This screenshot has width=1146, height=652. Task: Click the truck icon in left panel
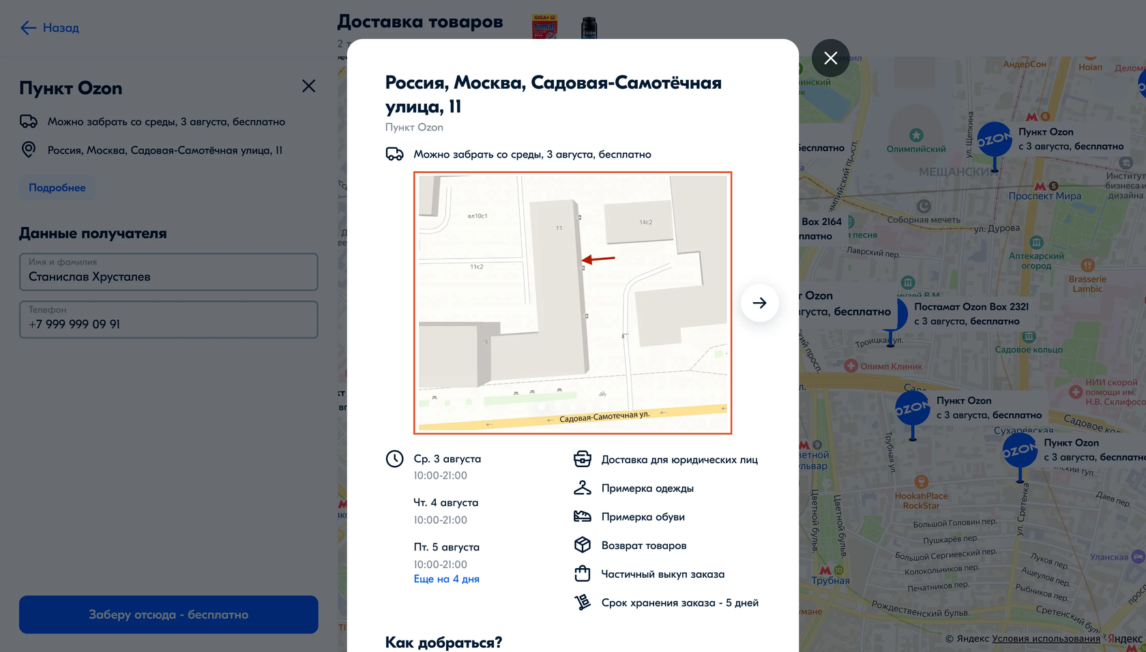coord(29,121)
